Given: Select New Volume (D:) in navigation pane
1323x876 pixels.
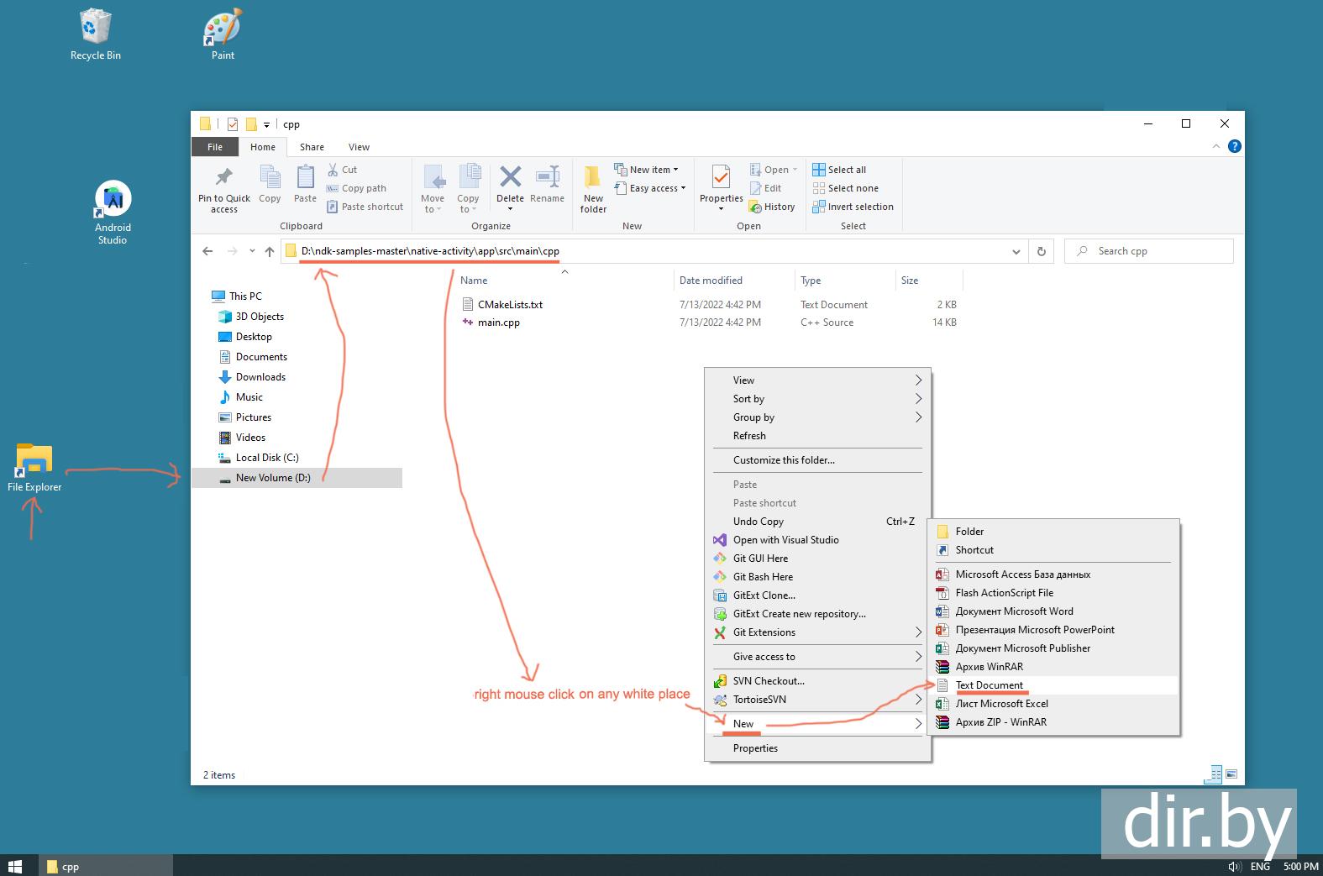Looking at the screenshot, I should coord(272,478).
